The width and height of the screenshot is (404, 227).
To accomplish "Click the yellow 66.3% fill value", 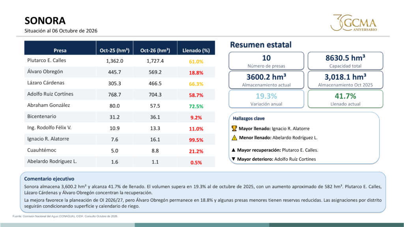I will 196,84.
